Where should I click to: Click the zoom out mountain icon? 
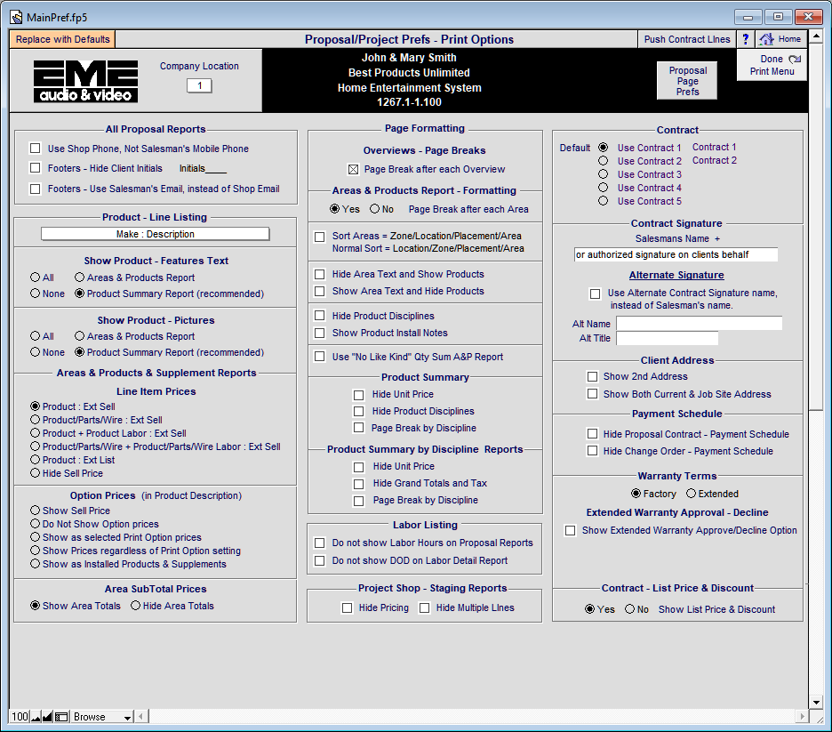click(x=36, y=717)
